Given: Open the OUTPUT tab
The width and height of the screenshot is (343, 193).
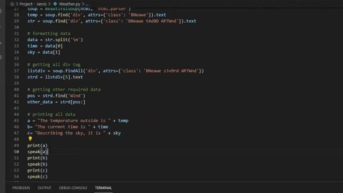Looking at the screenshot, I should point(44,188).
